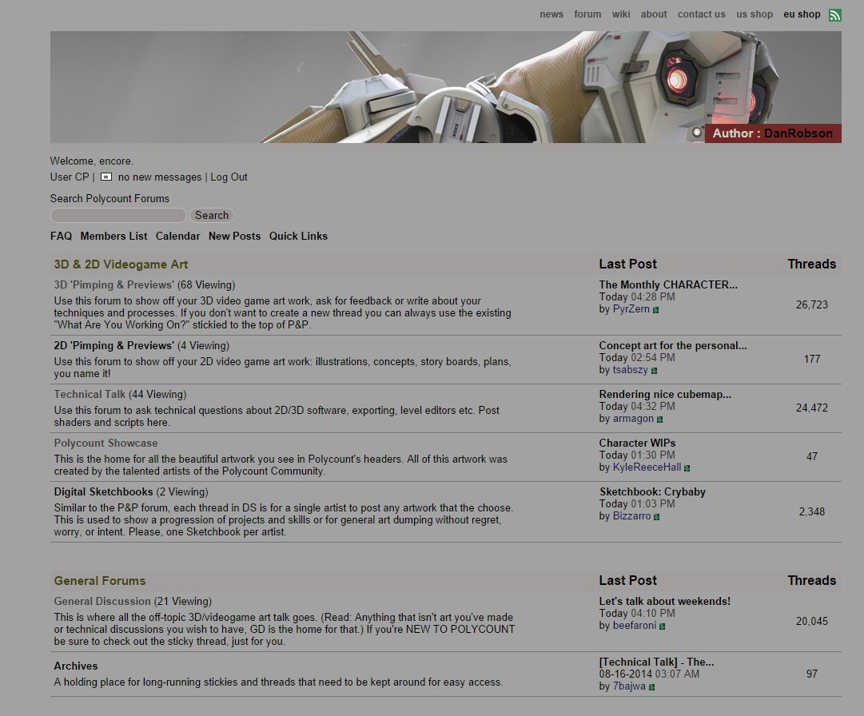
Task: Open the Calendar link
Action: click(177, 236)
